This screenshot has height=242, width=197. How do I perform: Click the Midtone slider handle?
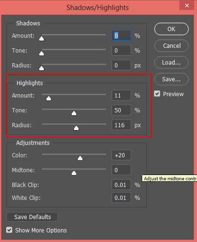coord(74,173)
